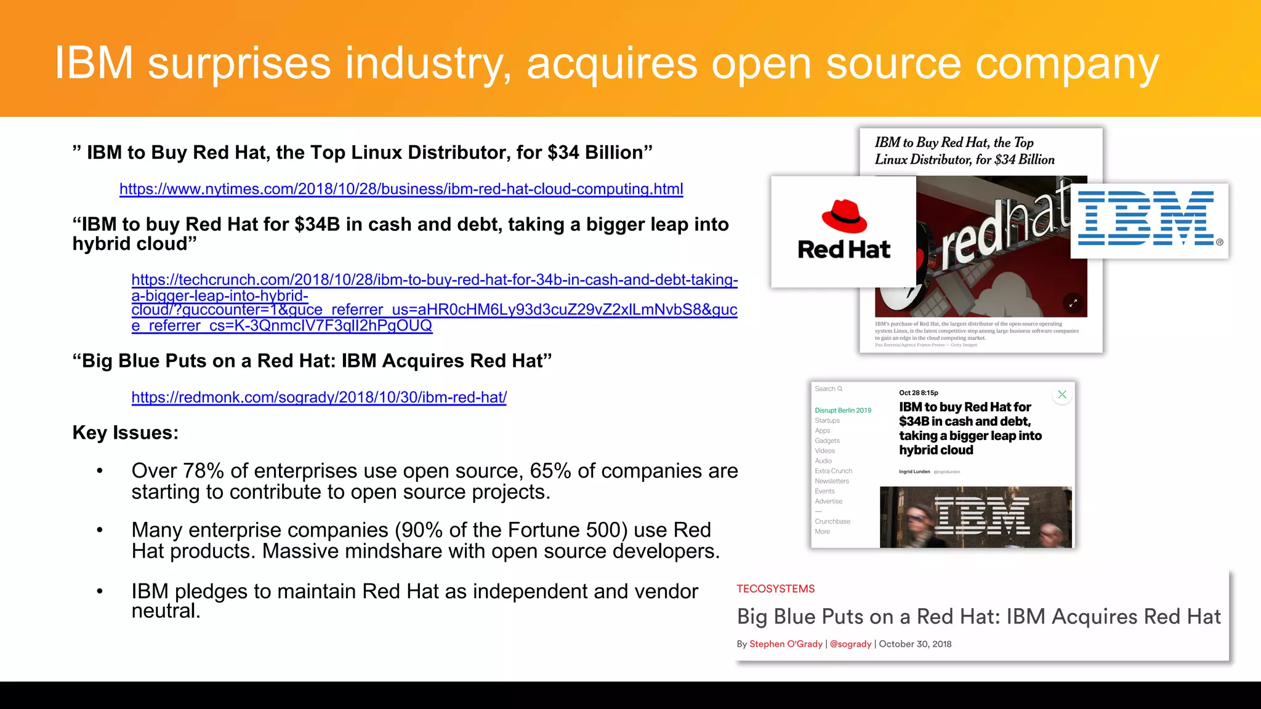Screen dimensions: 1261x709
Task: Open the techcrunch.com IBM Red Hat link
Action: [x=435, y=302]
